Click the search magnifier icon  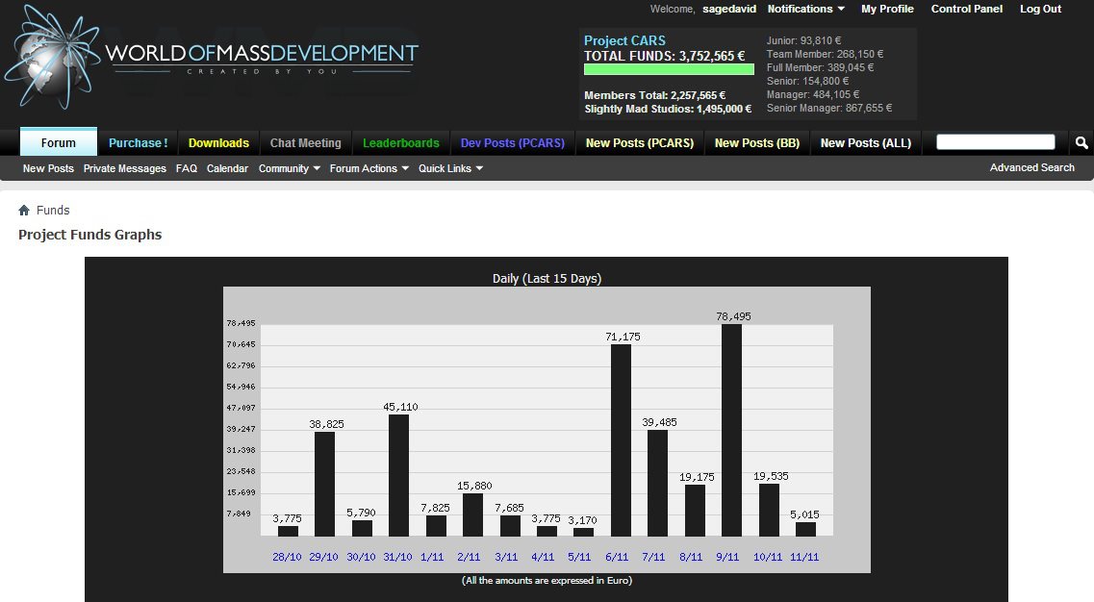tap(1081, 143)
